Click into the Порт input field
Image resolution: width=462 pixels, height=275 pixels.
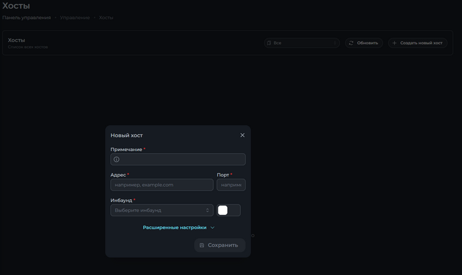(x=231, y=185)
